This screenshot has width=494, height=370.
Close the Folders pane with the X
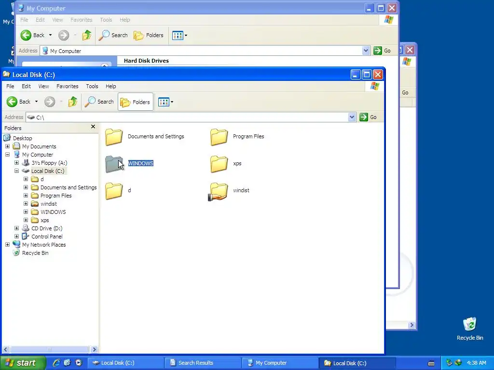93,127
